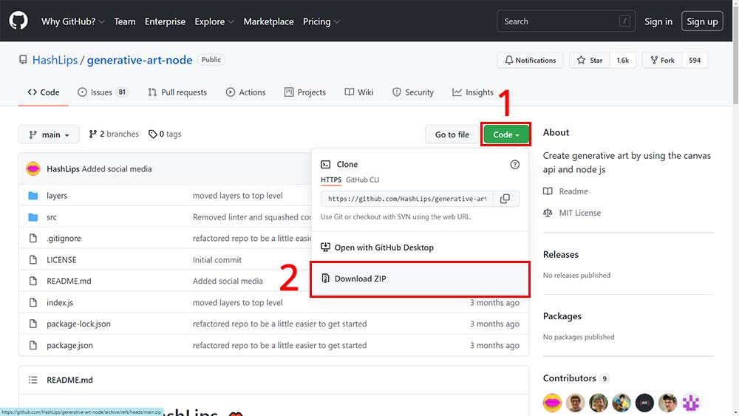Open the Packages heading link

562,316
